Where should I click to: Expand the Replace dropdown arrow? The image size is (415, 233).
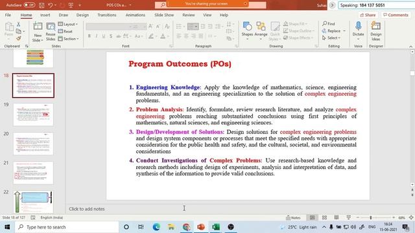[x=344, y=31]
